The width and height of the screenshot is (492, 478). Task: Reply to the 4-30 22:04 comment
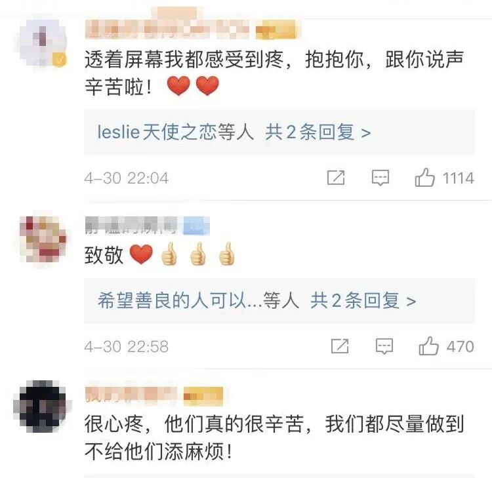380,178
